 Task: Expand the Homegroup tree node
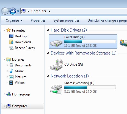4,94
